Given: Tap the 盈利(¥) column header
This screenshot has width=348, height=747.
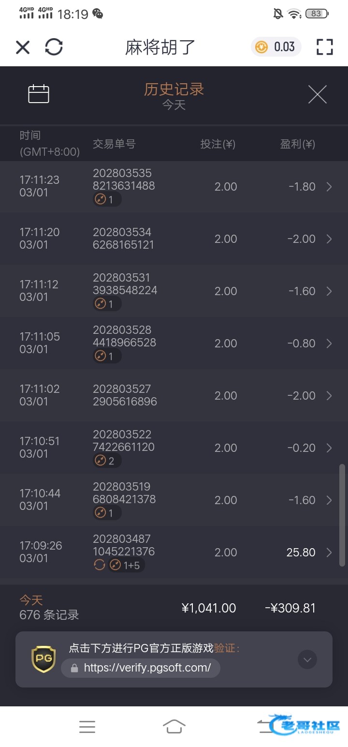Looking at the screenshot, I should pyautogui.click(x=297, y=144).
